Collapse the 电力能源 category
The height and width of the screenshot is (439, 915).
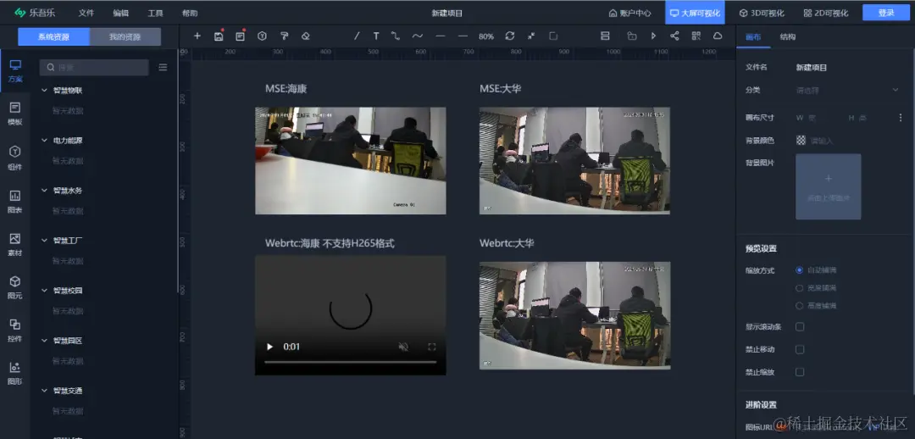44,140
